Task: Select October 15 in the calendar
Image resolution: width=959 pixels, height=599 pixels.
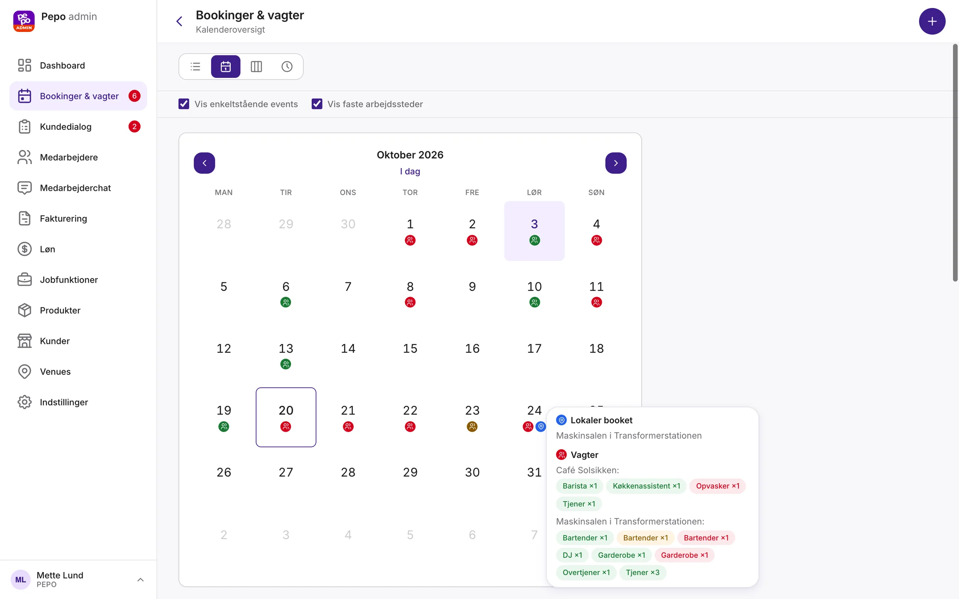Action: (x=410, y=355)
